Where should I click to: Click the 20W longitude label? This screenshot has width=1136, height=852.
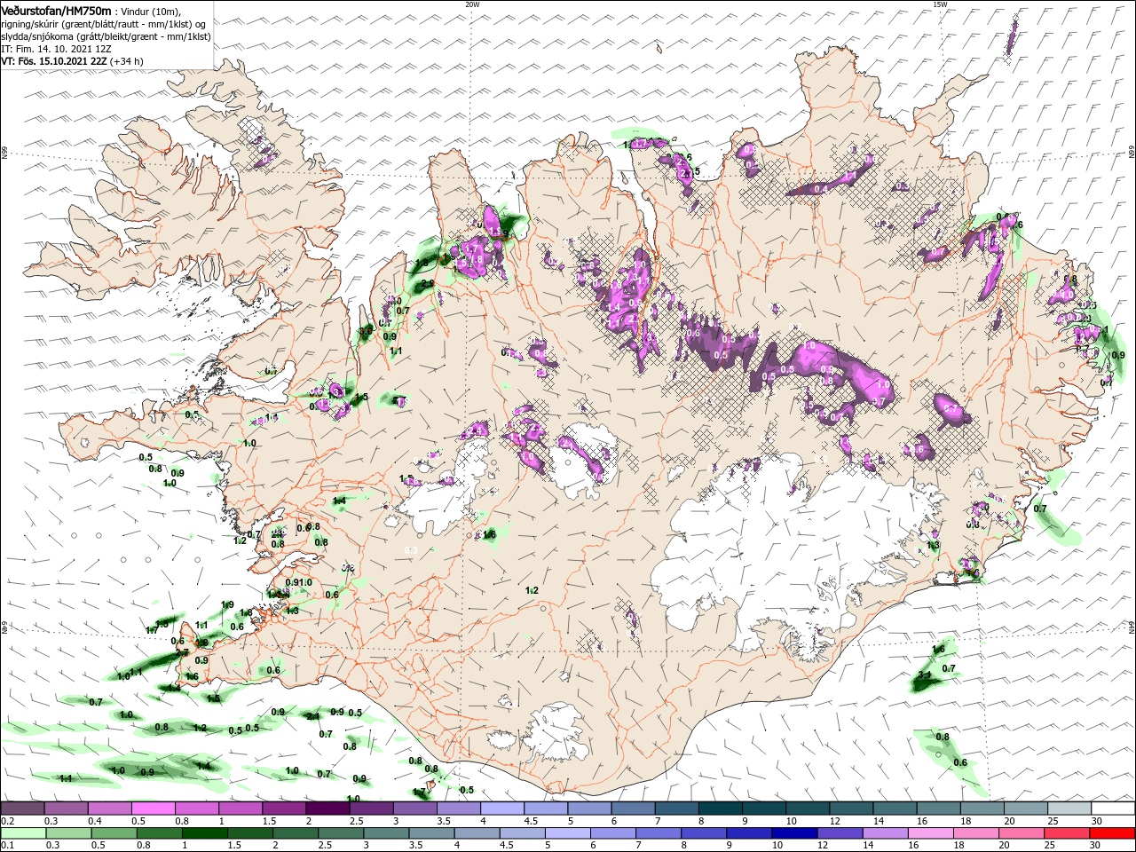pos(472,4)
